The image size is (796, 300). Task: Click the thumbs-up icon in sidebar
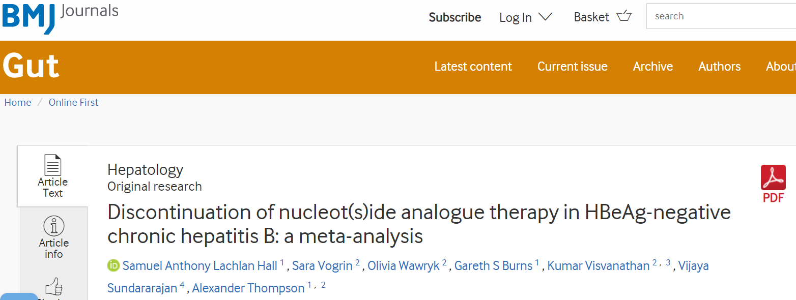[53, 287]
